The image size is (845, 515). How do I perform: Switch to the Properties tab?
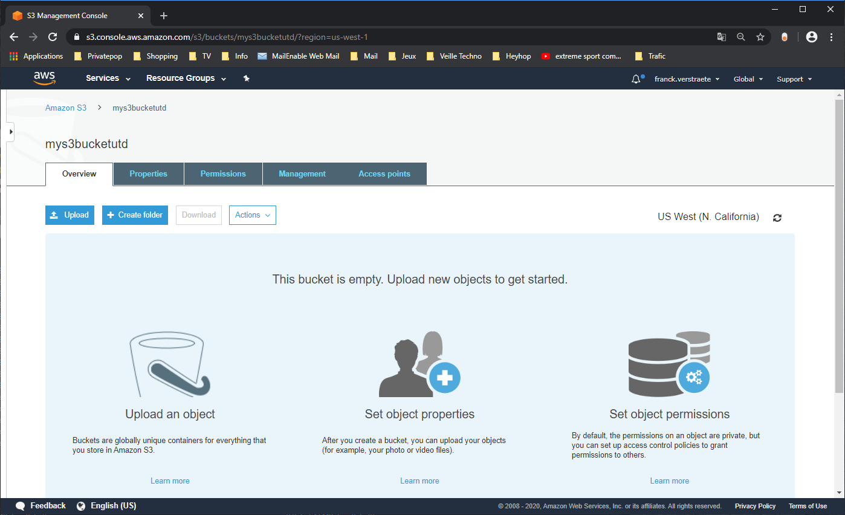149,174
